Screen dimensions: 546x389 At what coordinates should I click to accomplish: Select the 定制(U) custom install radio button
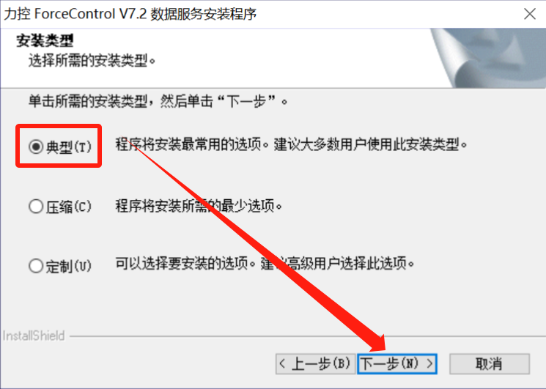60,266
